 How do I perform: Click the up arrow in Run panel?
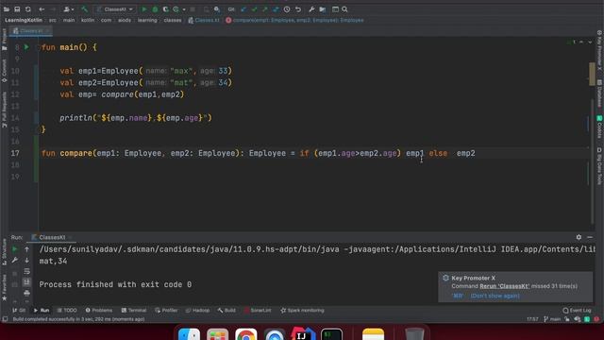click(x=27, y=249)
